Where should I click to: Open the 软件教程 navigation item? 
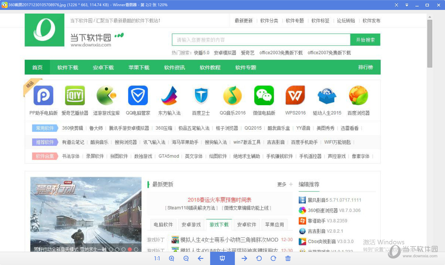pyautogui.click(x=210, y=67)
